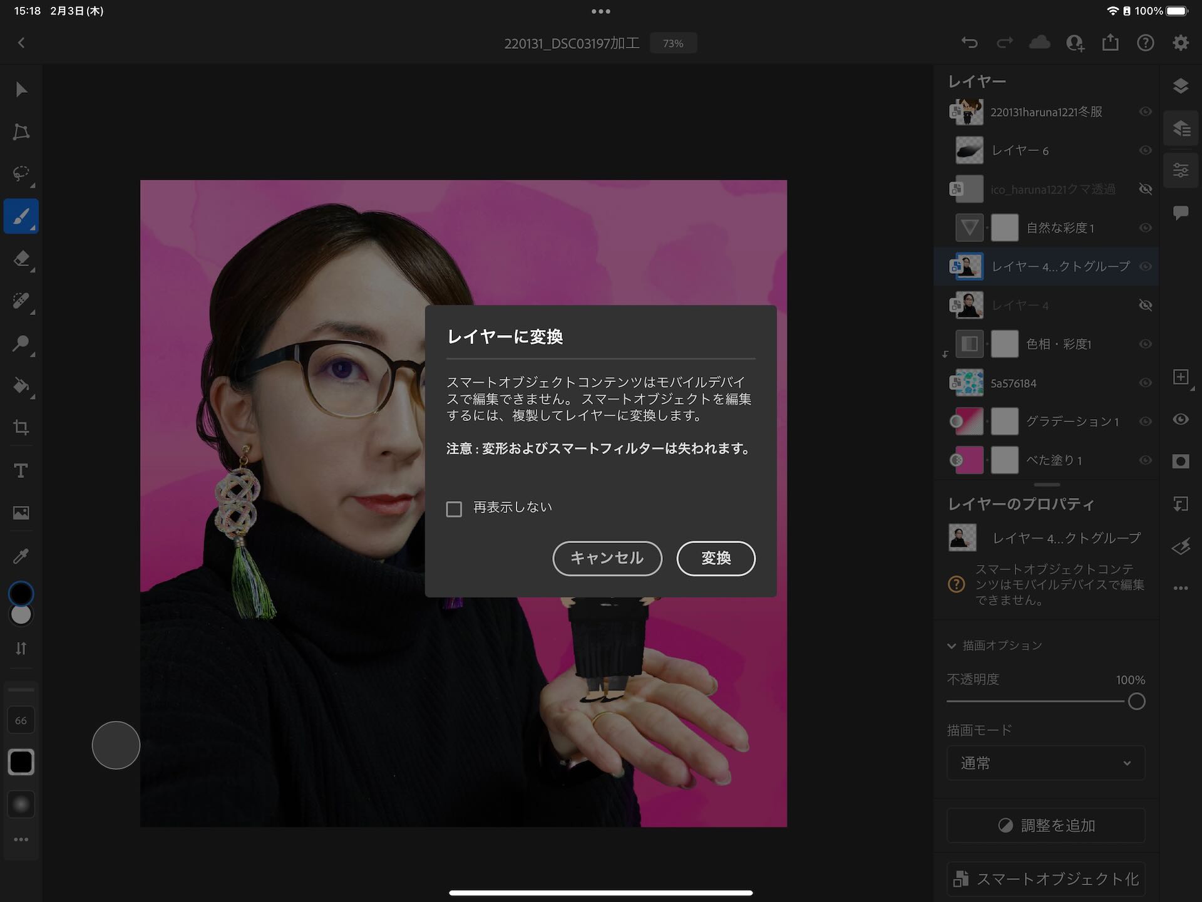
Task: Select the Type tool
Action: click(21, 470)
